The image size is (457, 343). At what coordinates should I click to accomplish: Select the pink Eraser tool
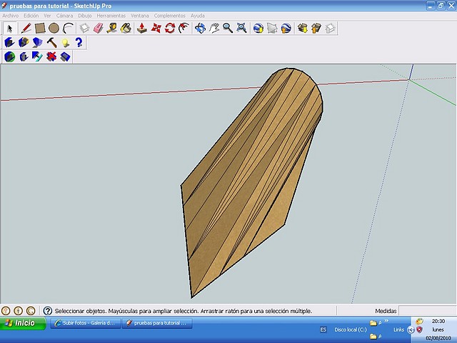(x=99, y=29)
